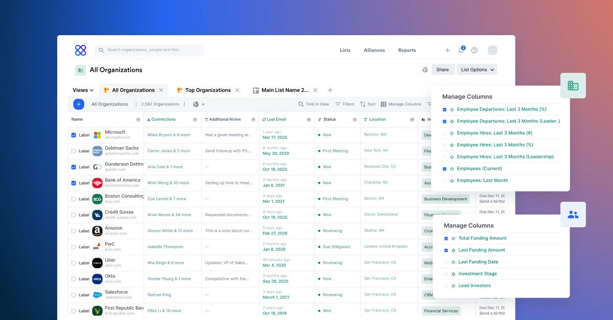The width and height of the screenshot is (613, 320).
Task: Toggle the Amazon row checkbox
Action: [x=74, y=231]
